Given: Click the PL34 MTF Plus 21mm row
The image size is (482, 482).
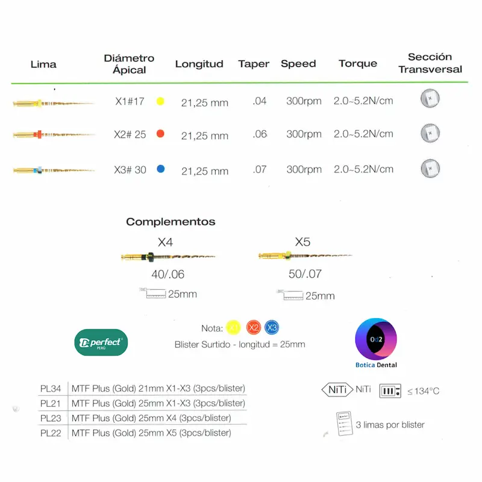Looking at the screenshot, I should coord(142,389).
